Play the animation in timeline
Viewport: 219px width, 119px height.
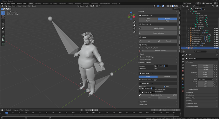coord(93,110)
